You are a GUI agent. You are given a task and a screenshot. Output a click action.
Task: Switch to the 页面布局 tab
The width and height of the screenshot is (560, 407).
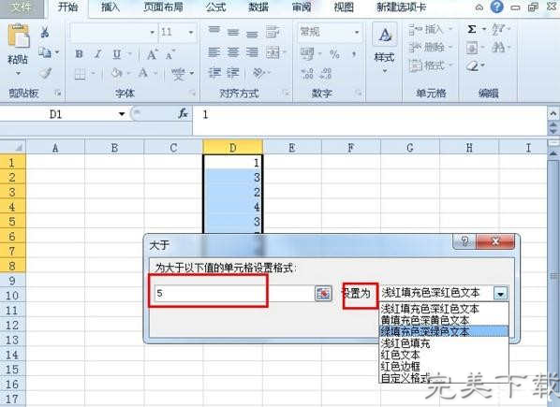click(163, 7)
